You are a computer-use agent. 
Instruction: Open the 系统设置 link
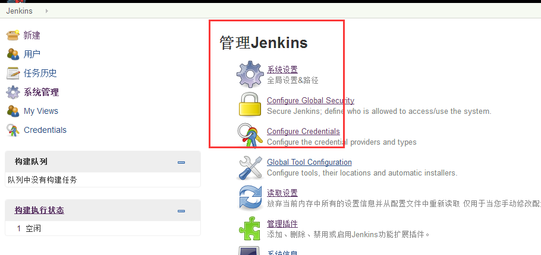click(282, 69)
